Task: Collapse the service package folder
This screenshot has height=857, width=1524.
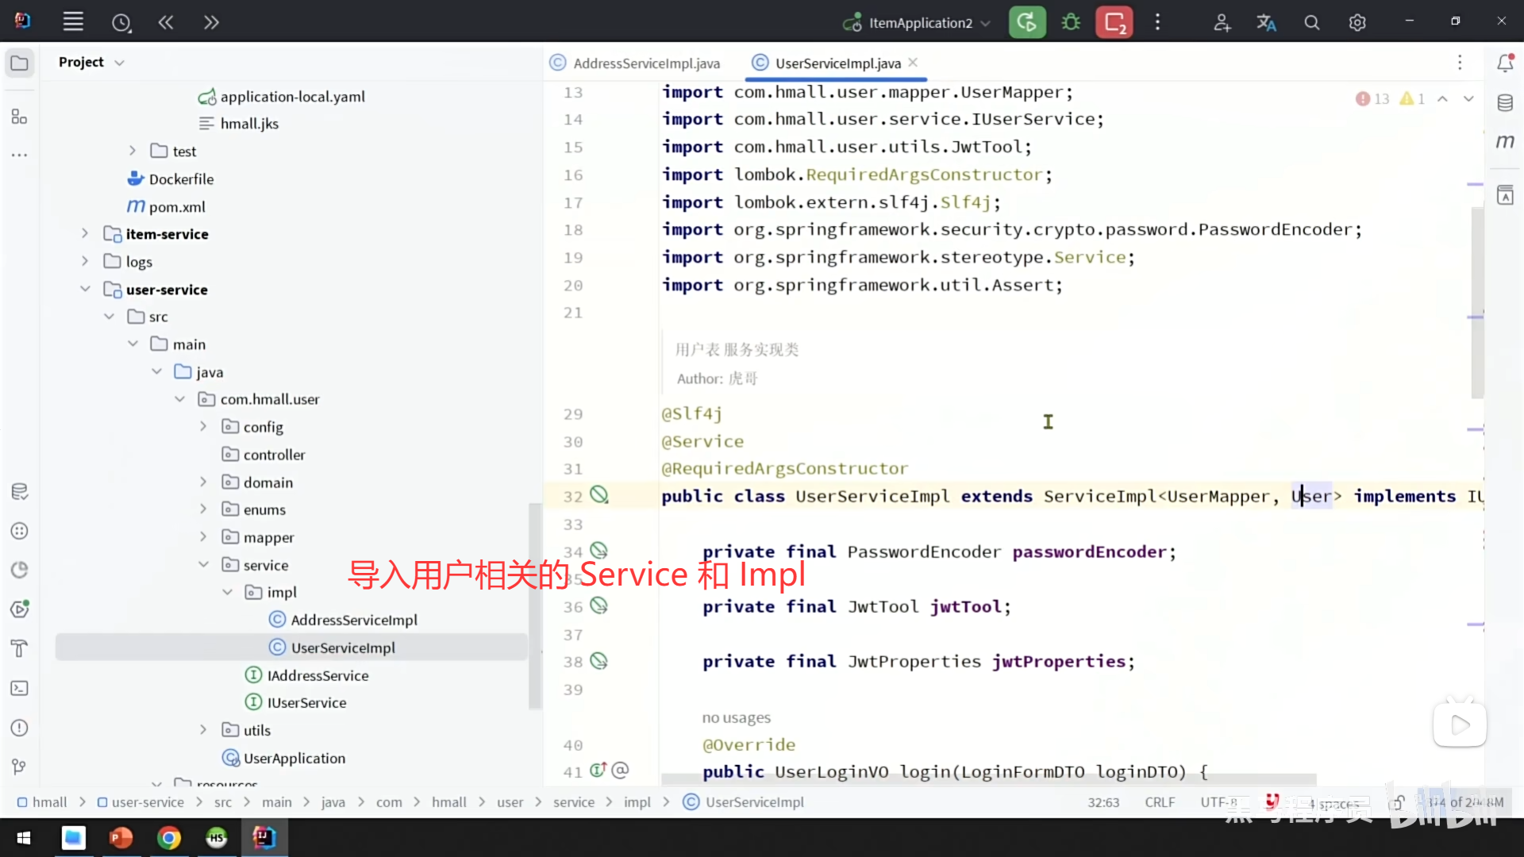Action: coord(203,565)
